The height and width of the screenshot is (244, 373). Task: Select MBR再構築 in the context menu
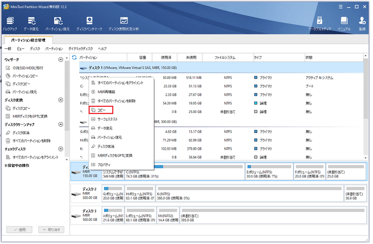coord(122,92)
